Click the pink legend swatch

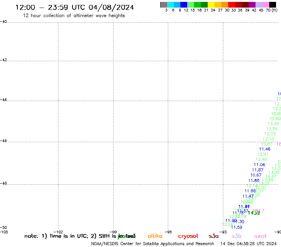click(265, 5)
